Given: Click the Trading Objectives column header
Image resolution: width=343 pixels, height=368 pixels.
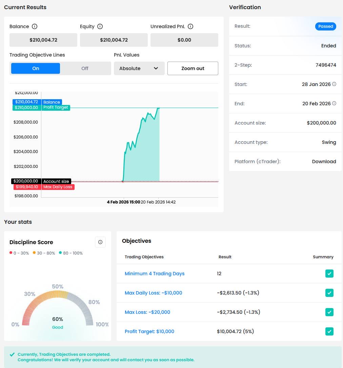Looking at the screenshot, I should [144, 257].
